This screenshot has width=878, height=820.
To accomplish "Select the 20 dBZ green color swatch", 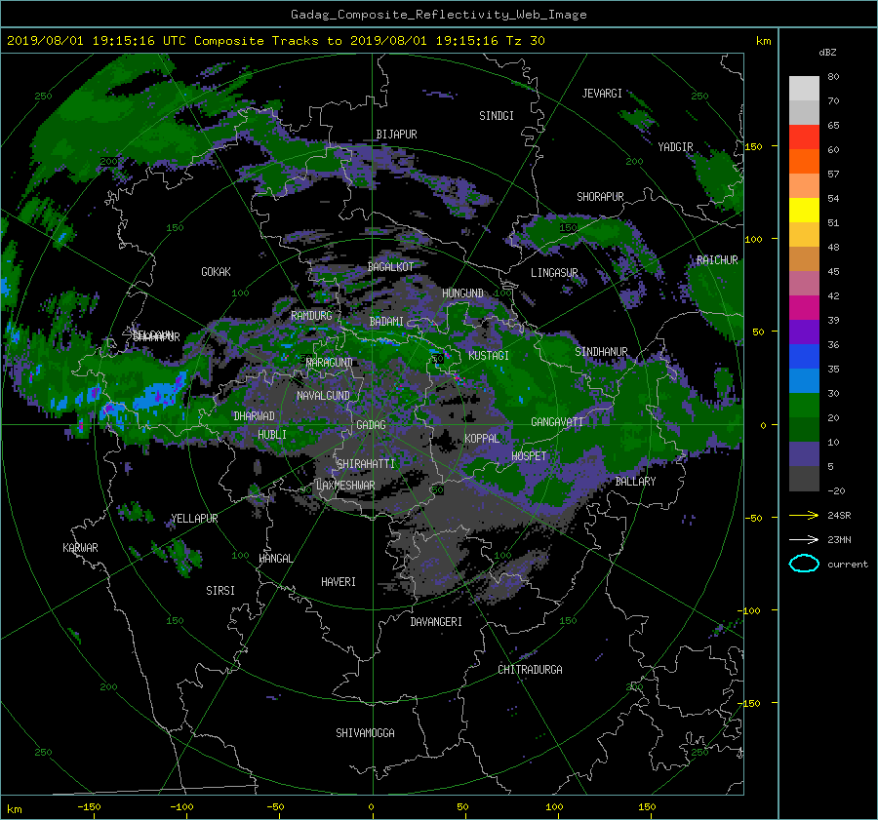I will 804,405.
